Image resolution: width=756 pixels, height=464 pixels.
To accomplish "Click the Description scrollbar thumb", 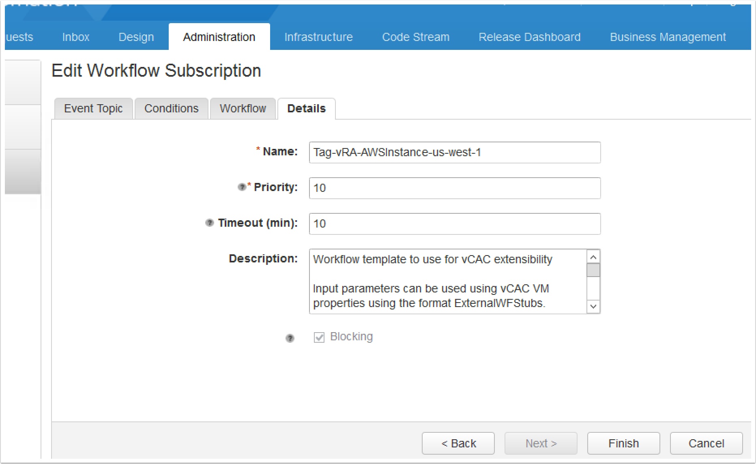I will 593,270.
